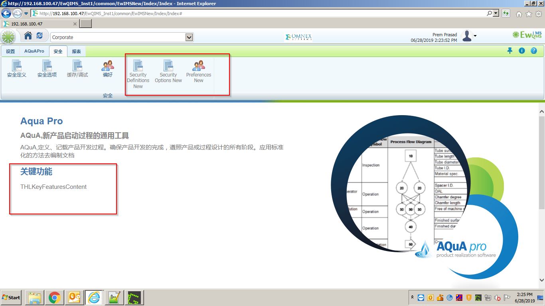This screenshot has width=545, height=306.
Task: Click the EwQIMS green starburst logo button
Action: pyautogui.click(x=8, y=37)
